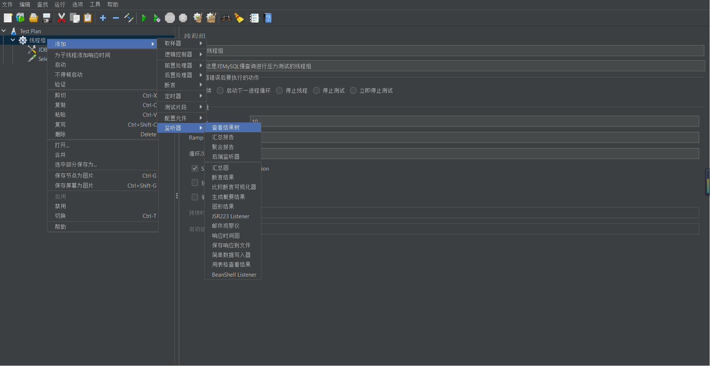Select the 立即停止测试 radio button
Viewport: 710px width, 366px height.
click(x=353, y=90)
